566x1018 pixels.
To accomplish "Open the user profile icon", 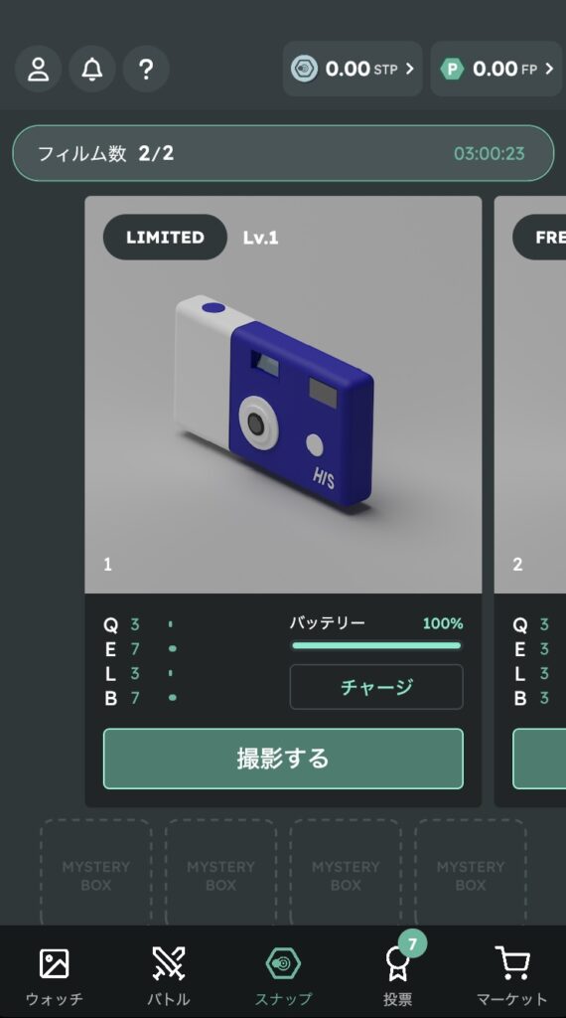I will pyautogui.click(x=39, y=69).
